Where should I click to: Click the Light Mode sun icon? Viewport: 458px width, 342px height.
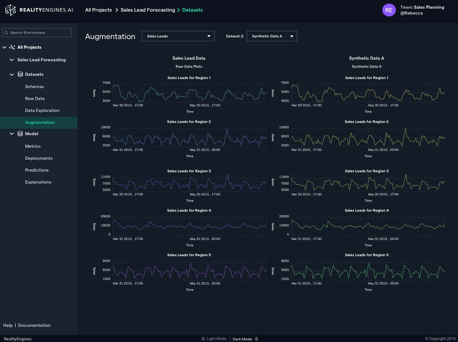[203, 339]
